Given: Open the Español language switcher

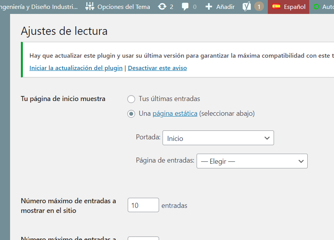Looking at the screenshot, I should point(288,7).
